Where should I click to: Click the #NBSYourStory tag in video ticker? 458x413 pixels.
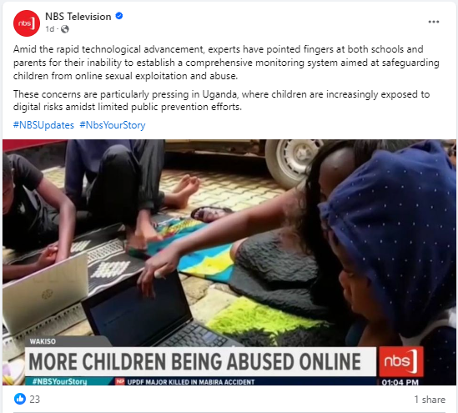59,381
